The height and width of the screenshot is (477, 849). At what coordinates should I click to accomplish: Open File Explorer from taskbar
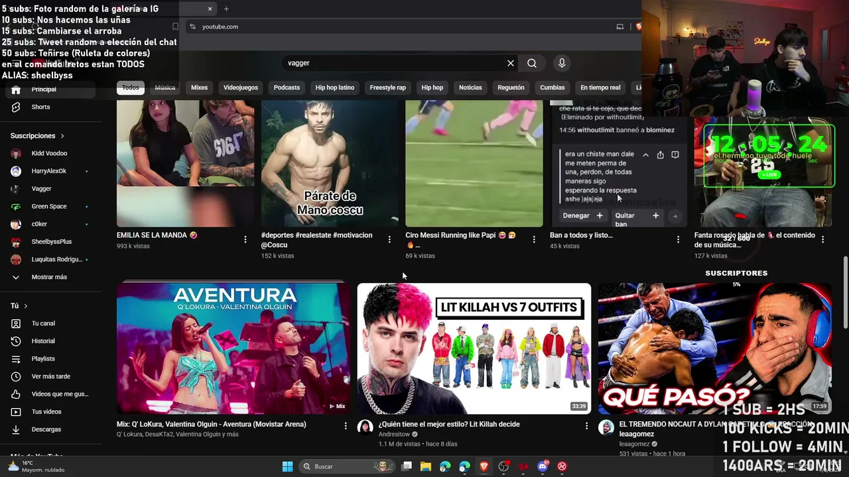pos(426,466)
